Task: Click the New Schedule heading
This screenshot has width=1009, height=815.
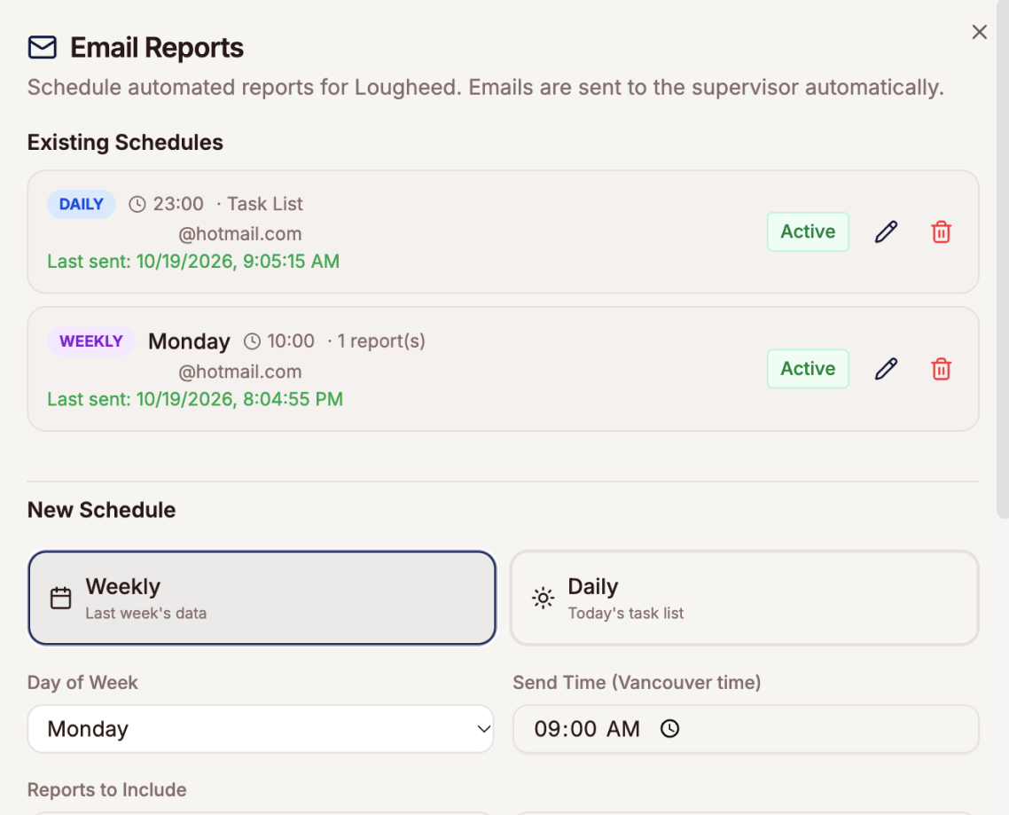Action: [x=101, y=510]
